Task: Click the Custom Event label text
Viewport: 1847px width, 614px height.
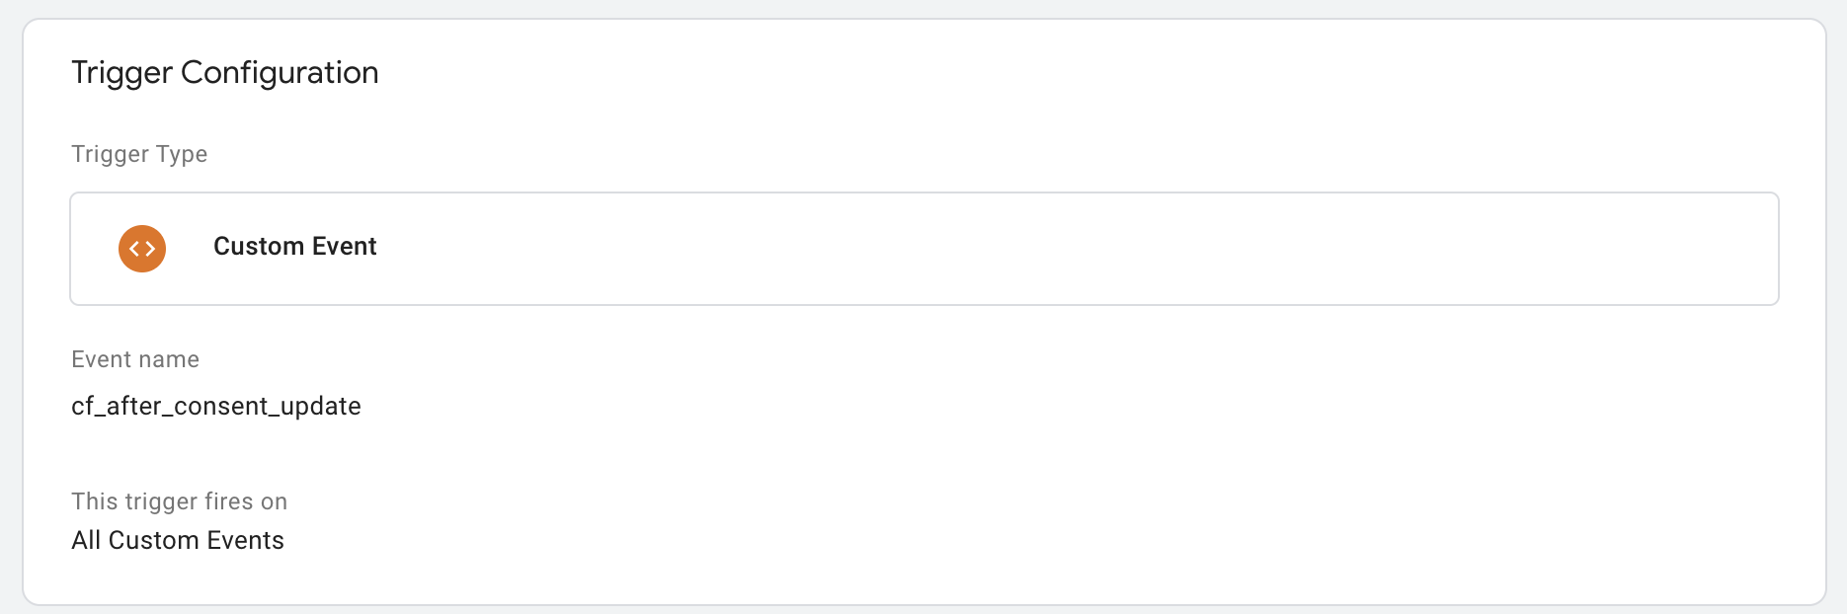Action: 294,247
